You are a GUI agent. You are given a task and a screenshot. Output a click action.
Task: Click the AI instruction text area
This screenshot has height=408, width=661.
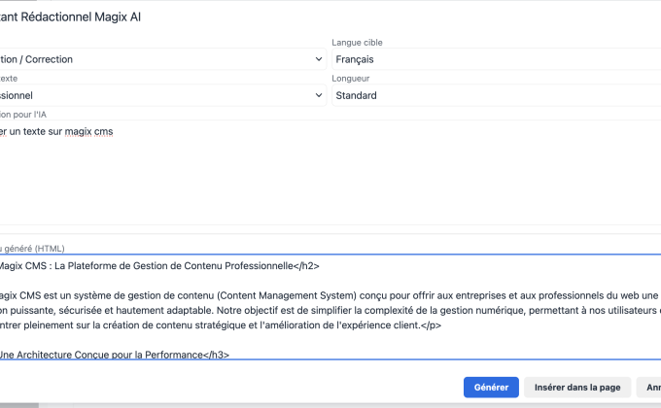pos(330,173)
